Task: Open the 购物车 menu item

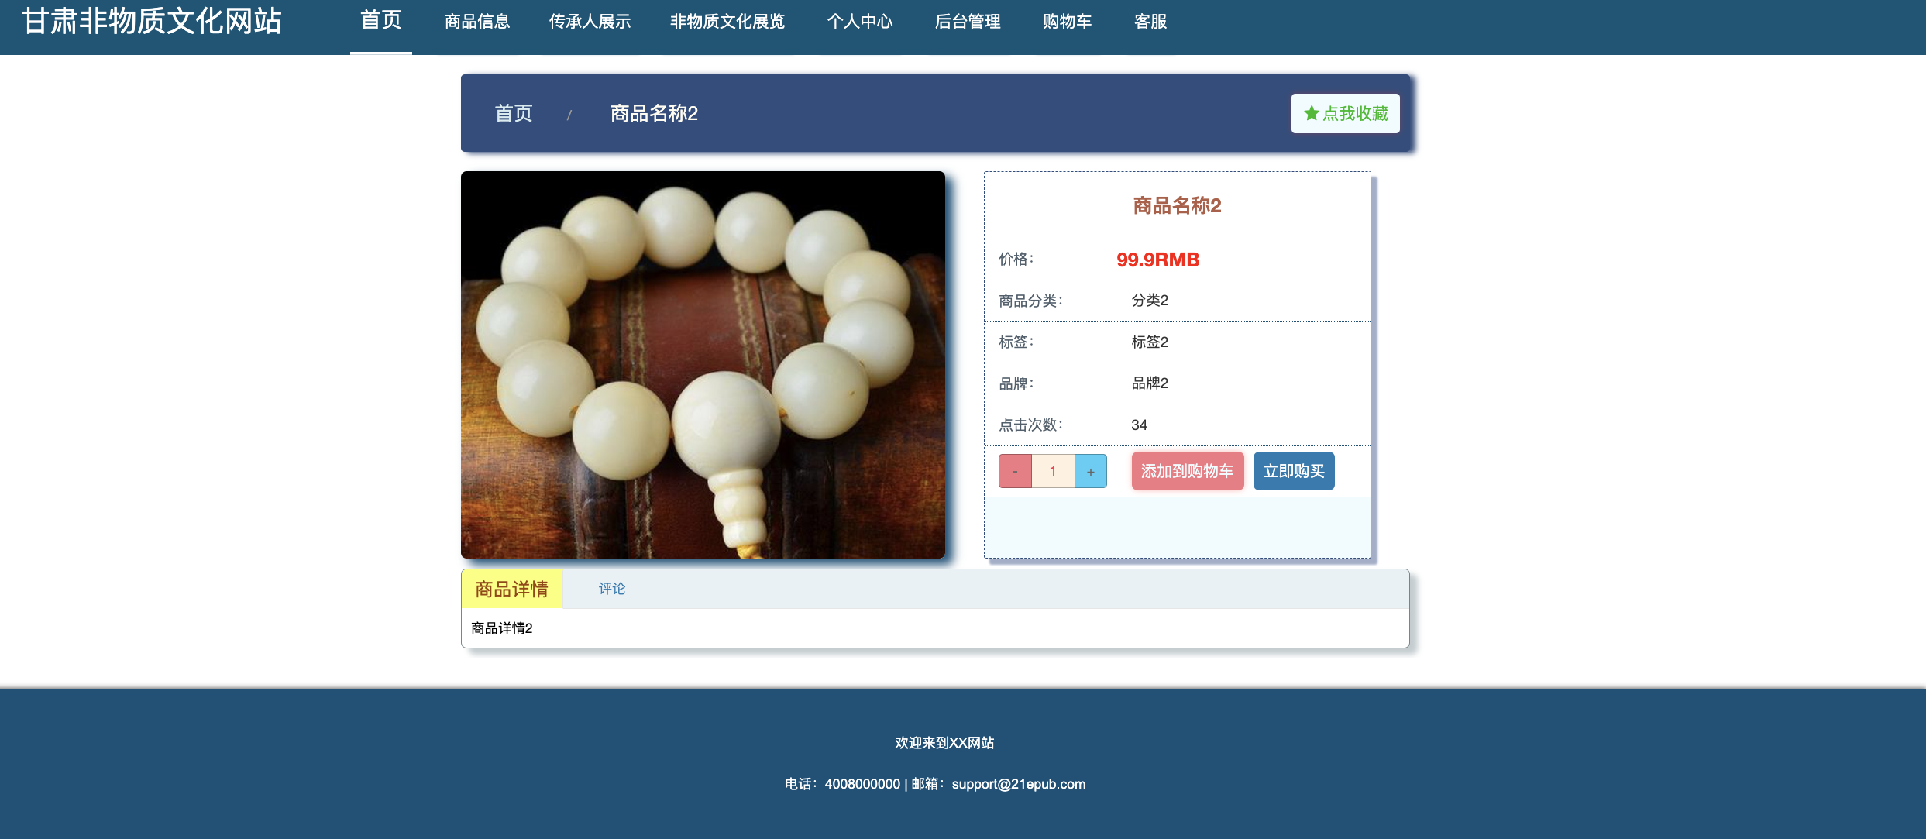Action: coord(1067,22)
